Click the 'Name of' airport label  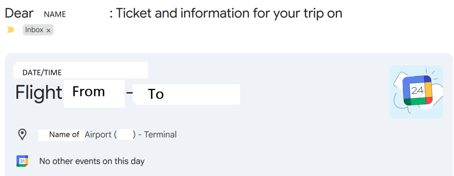click(x=64, y=135)
